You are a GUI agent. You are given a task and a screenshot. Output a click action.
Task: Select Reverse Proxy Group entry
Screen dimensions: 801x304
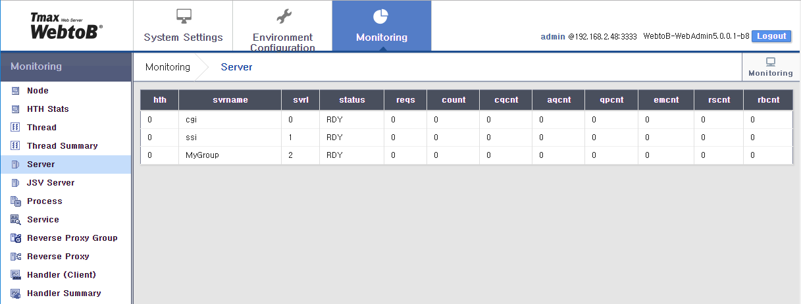tap(66, 238)
